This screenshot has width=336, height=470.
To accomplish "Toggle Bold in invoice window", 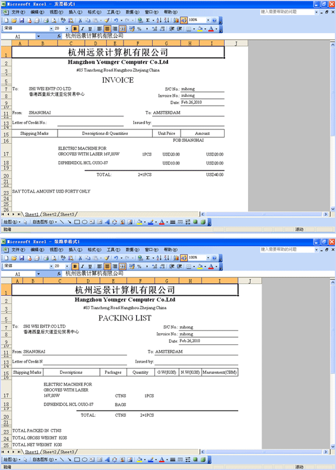I will [75, 29].
